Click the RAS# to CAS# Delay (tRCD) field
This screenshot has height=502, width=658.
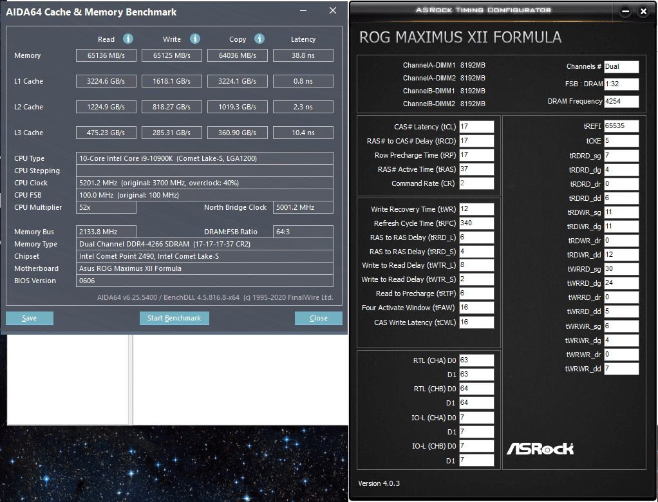click(476, 141)
